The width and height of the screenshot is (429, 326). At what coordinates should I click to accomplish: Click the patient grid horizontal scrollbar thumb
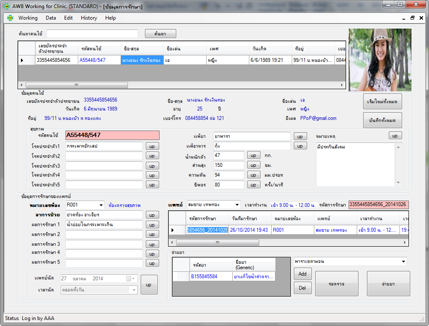[x=76, y=85]
